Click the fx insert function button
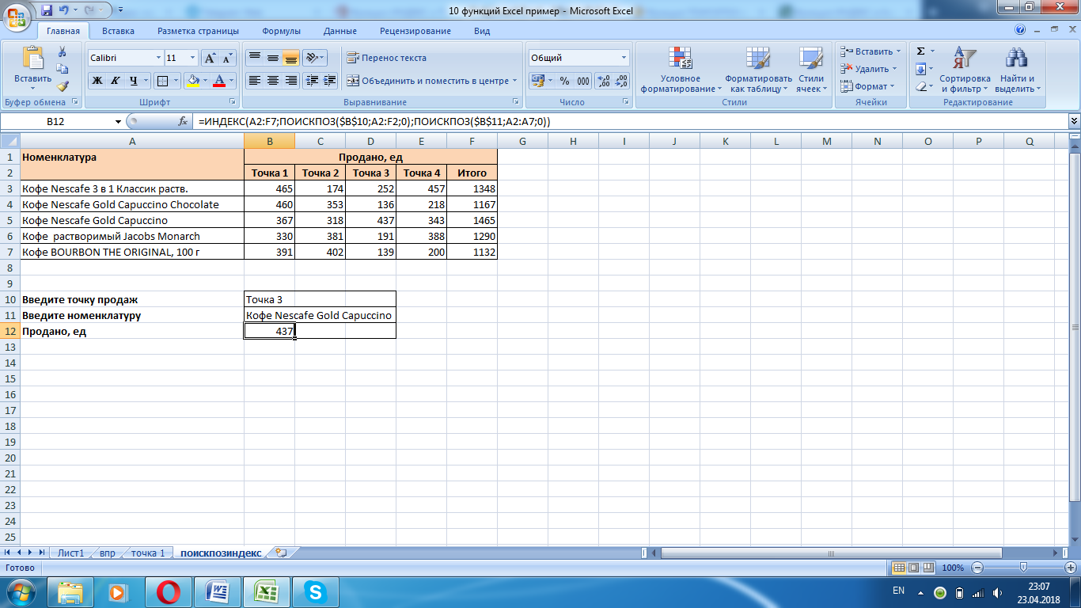The image size is (1081, 608). coord(183,121)
